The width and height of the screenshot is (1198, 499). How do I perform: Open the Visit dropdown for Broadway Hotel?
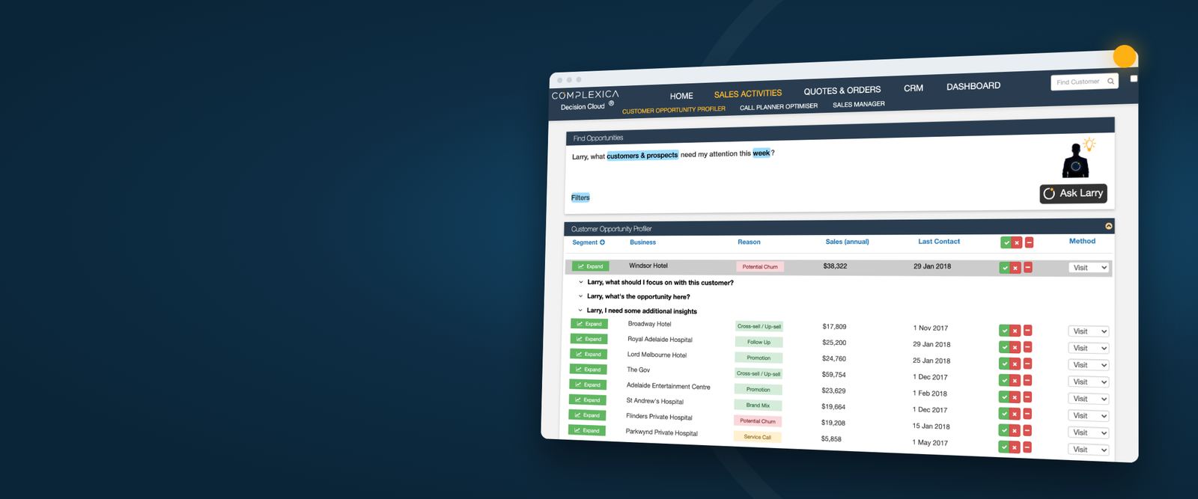1088,331
